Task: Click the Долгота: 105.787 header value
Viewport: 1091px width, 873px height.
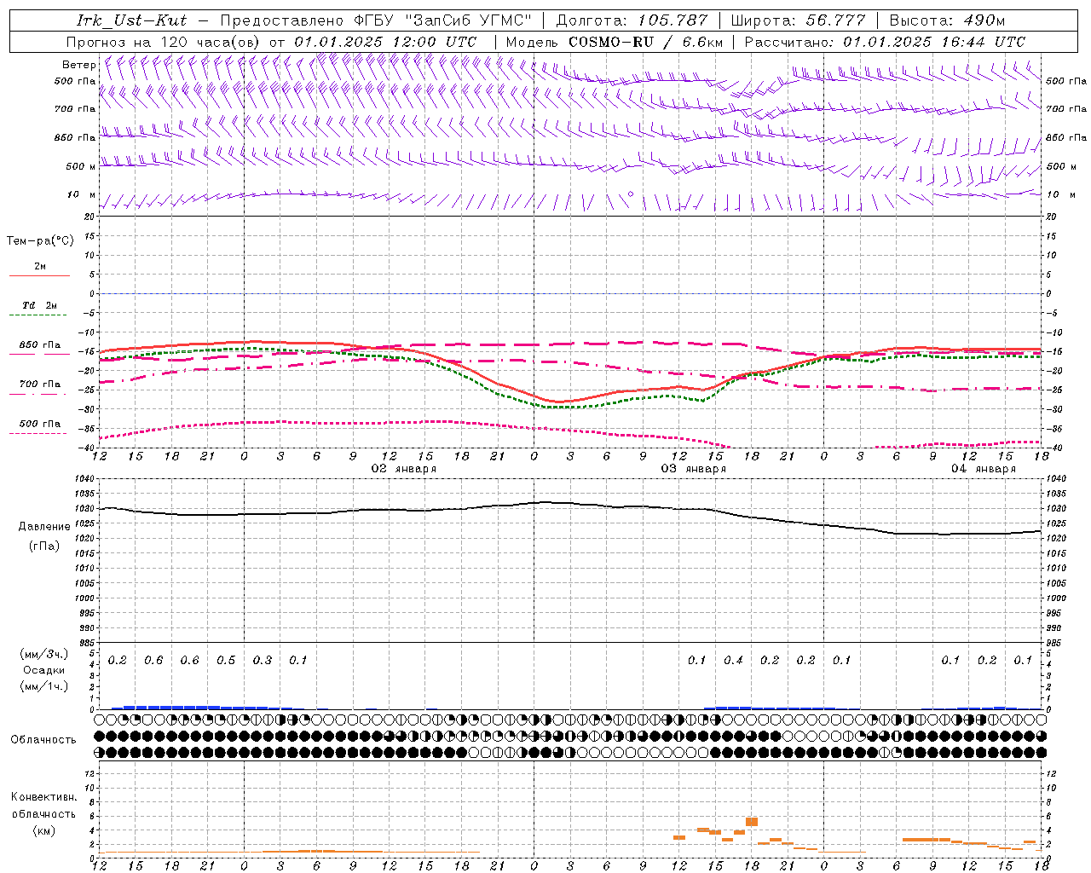Action: click(x=632, y=20)
